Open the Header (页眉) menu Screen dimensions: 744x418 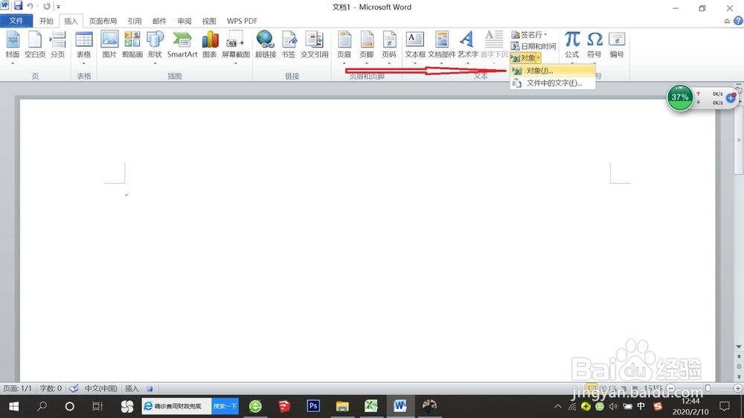[x=344, y=46]
